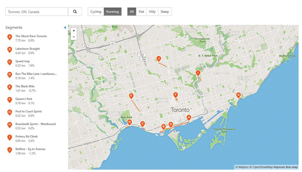The height and width of the screenshot is (172, 302).
Task: Click map marker G on the eastern shore
Action: click(x=238, y=95)
